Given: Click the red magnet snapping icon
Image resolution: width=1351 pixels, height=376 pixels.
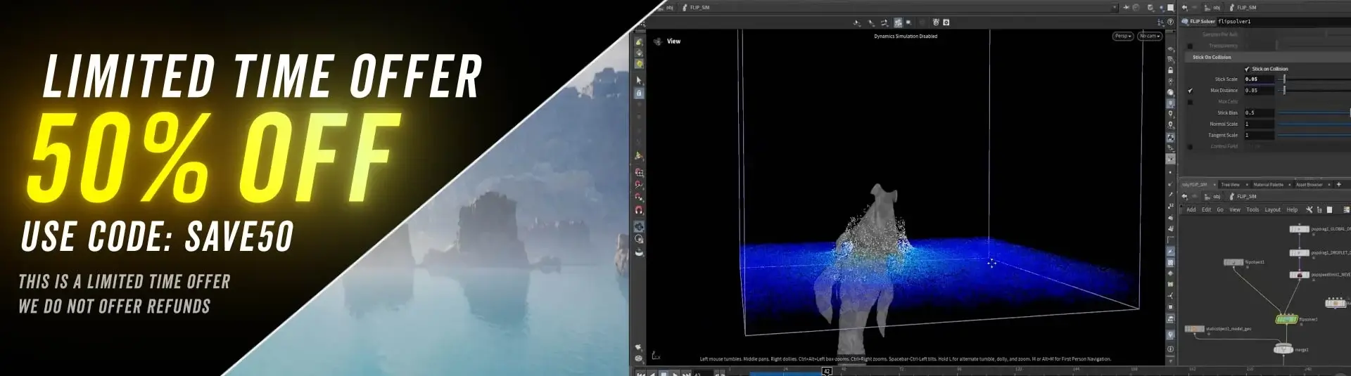Looking at the screenshot, I should point(639,210).
